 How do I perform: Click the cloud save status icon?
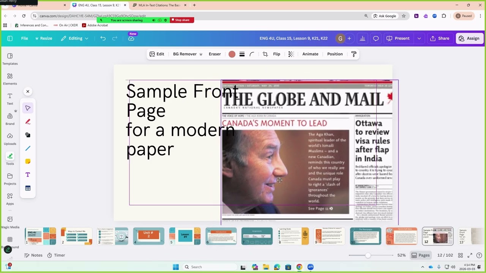(x=131, y=38)
